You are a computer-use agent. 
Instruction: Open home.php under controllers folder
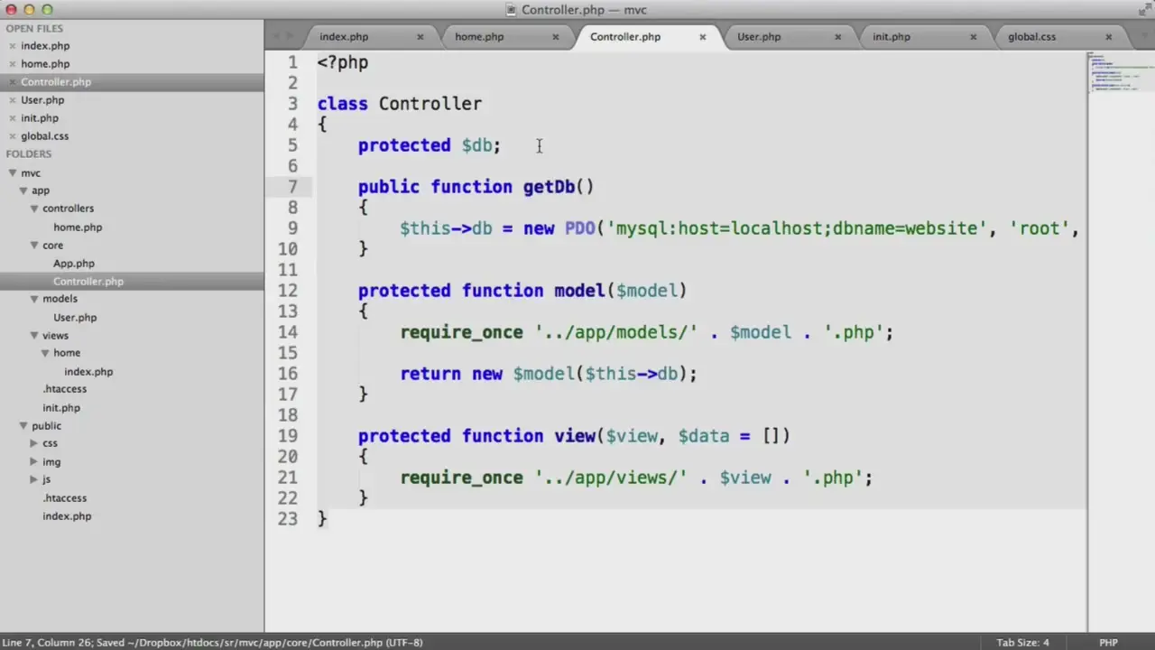(x=78, y=227)
